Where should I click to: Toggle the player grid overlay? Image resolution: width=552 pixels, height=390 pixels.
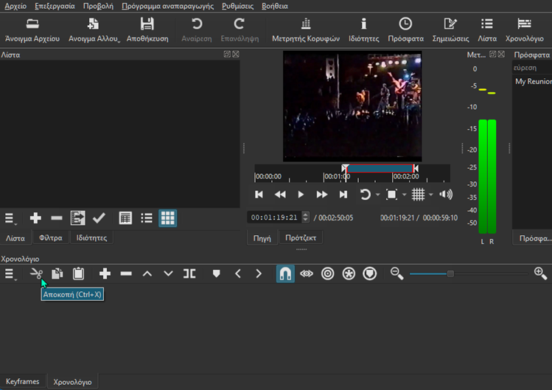[x=418, y=195]
